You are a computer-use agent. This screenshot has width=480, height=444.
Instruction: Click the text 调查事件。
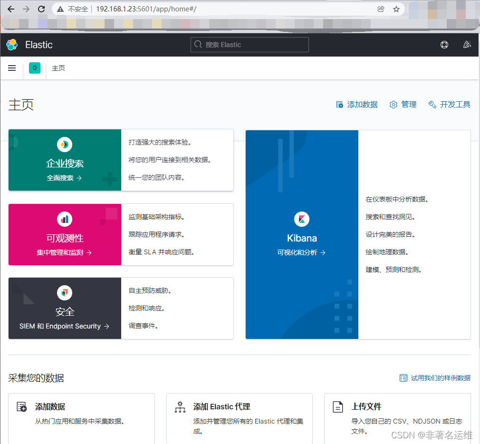coord(143,326)
